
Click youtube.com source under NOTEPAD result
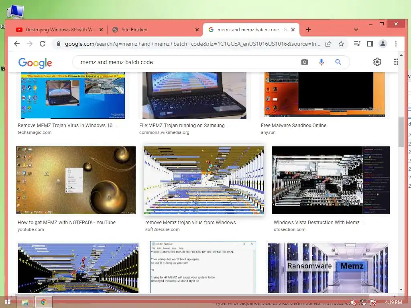(x=31, y=229)
